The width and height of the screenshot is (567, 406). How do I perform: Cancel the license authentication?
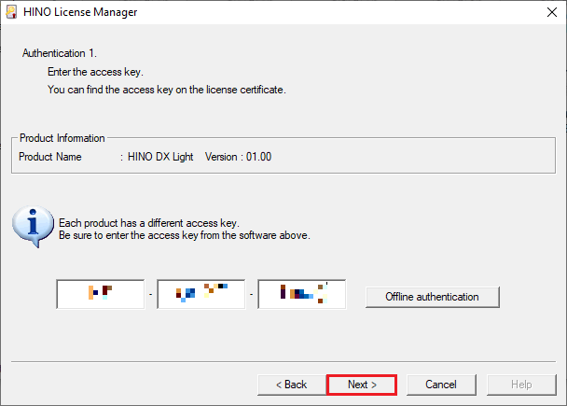click(441, 385)
